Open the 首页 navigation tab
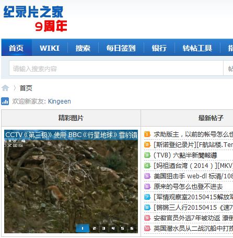This screenshot has height=238, width=233. (x=16, y=48)
